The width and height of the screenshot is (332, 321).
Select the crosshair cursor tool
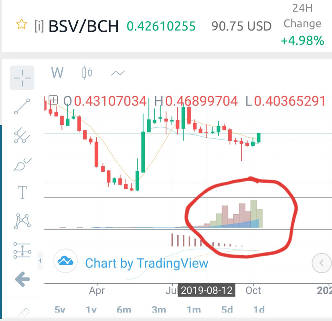[x=22, y=78]
